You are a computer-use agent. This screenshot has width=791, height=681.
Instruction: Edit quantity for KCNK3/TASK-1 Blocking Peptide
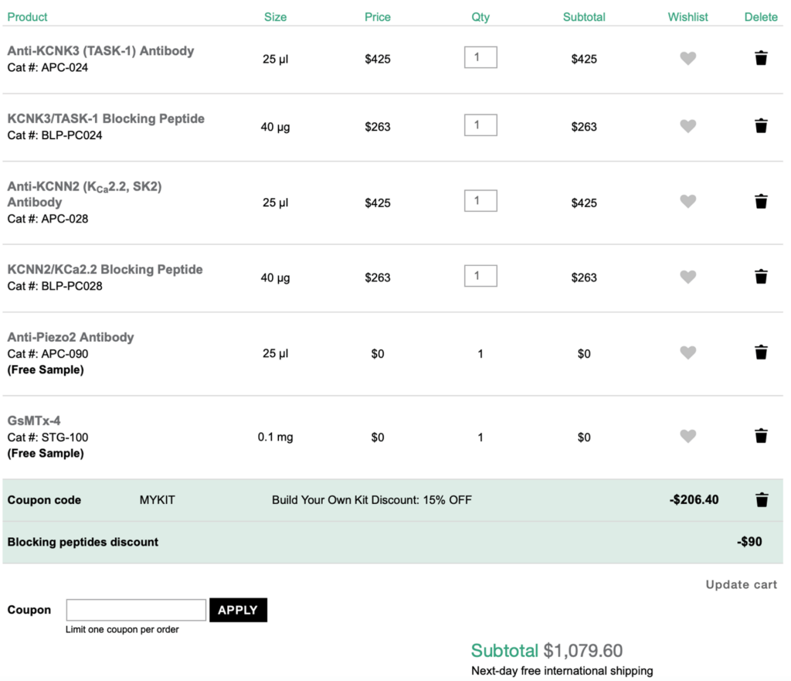(480, 124)
